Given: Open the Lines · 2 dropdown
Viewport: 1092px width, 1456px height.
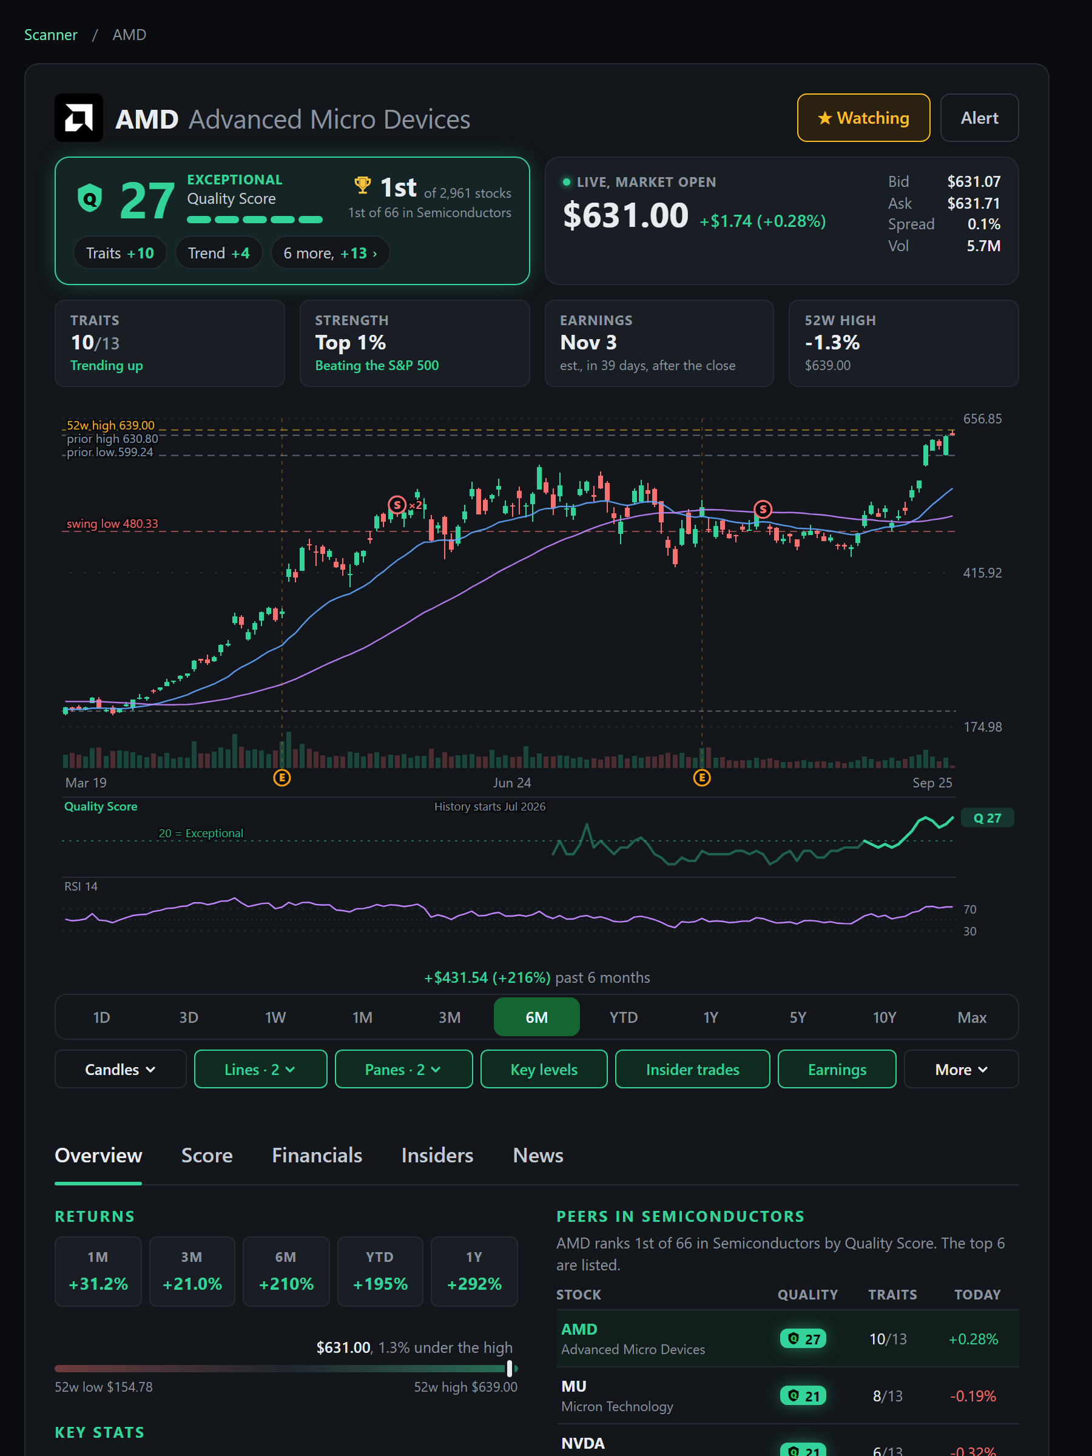Looking at the screenshot, I should coord(260,1069).
